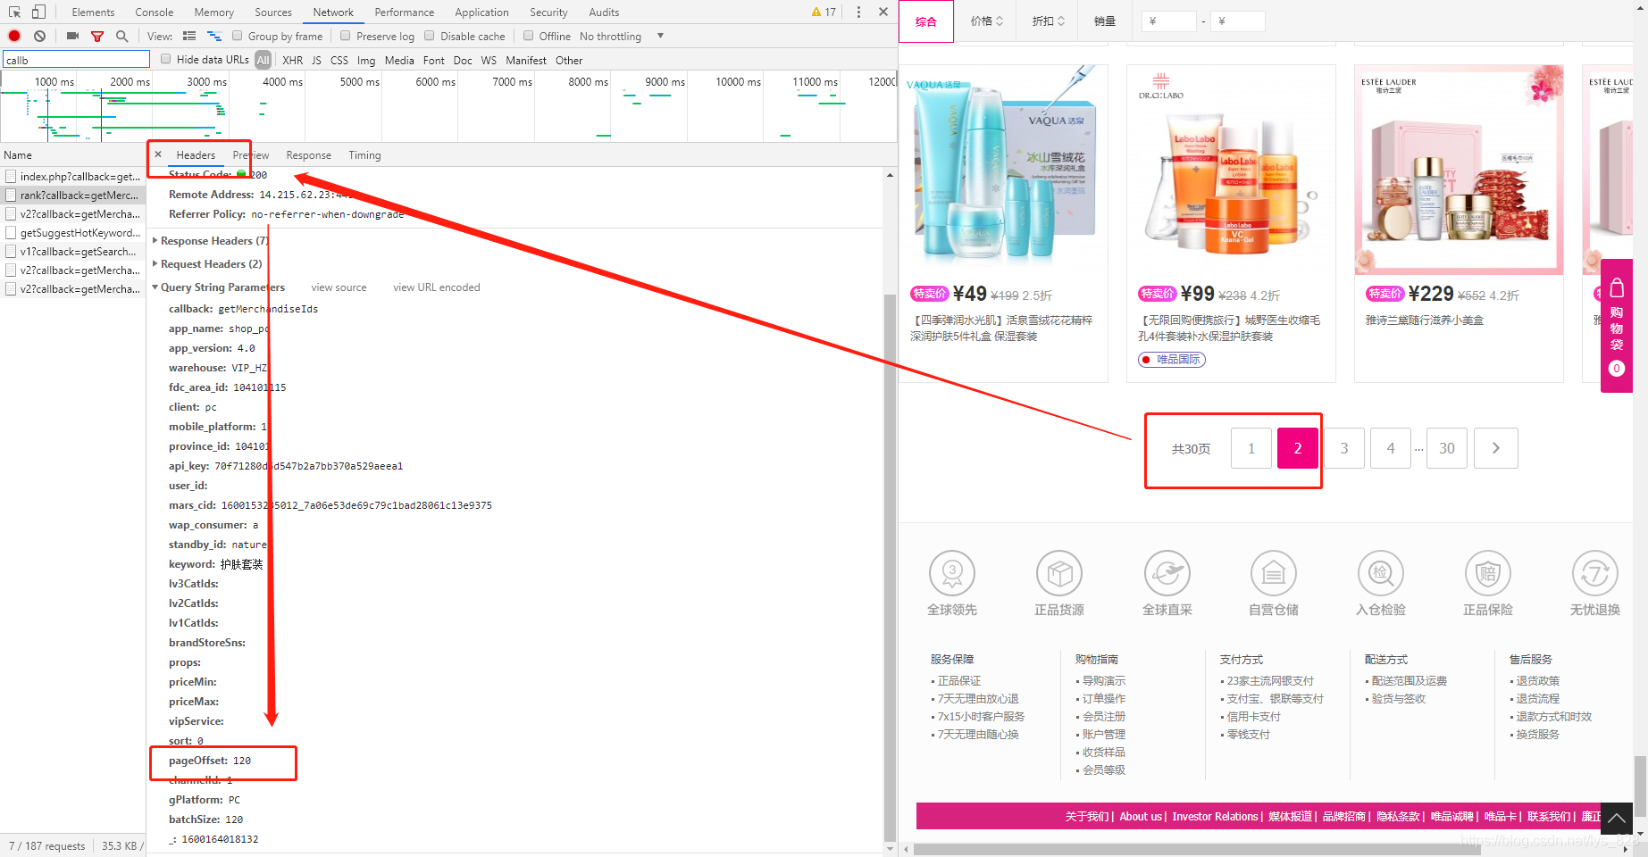This screenshot has width=1648, height=857.
Task: Open the About us footer link
Action: pos(1141,816)
